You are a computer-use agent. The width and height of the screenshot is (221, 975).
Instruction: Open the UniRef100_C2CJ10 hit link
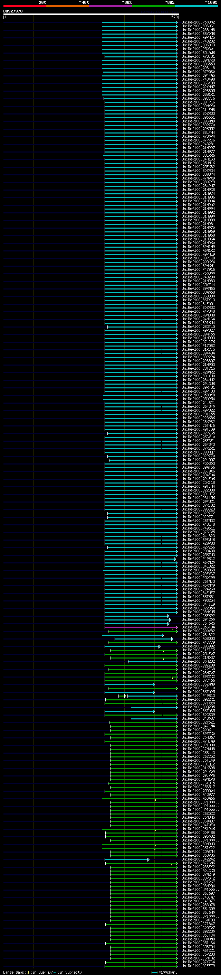tap(198, 688)
